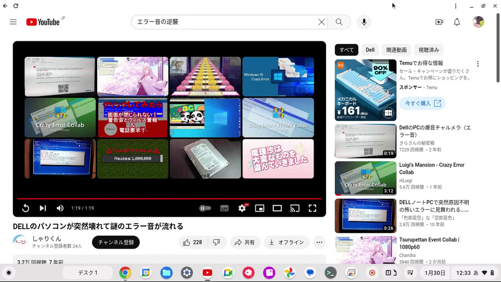Toggle subtitles in the player

click(224, 208)
